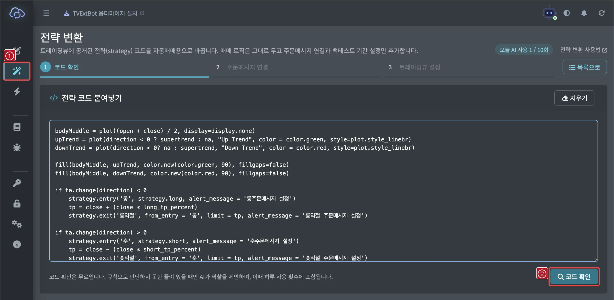Open 전략 변환 사용법 link
This screenshot has height=300, width=614.
point(583,50)
